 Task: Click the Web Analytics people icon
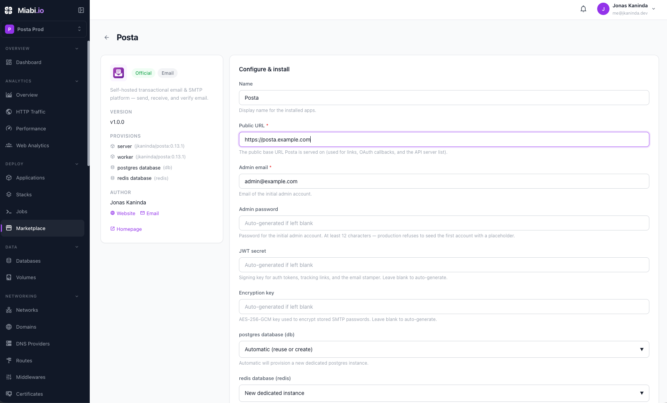tap(9, 145)
